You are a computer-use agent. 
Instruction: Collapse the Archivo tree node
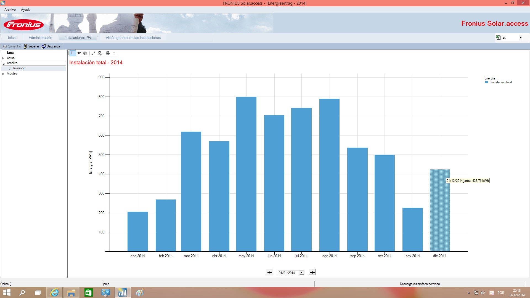pos(4,63)
